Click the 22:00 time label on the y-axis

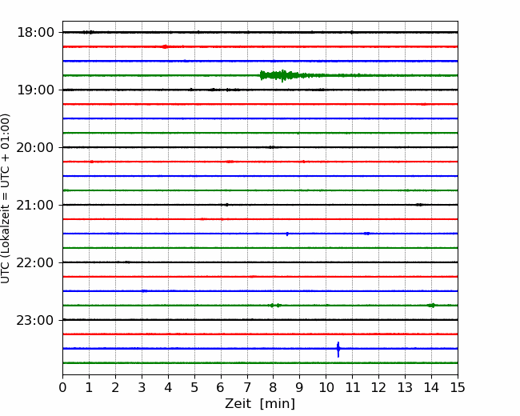[35, 262]
